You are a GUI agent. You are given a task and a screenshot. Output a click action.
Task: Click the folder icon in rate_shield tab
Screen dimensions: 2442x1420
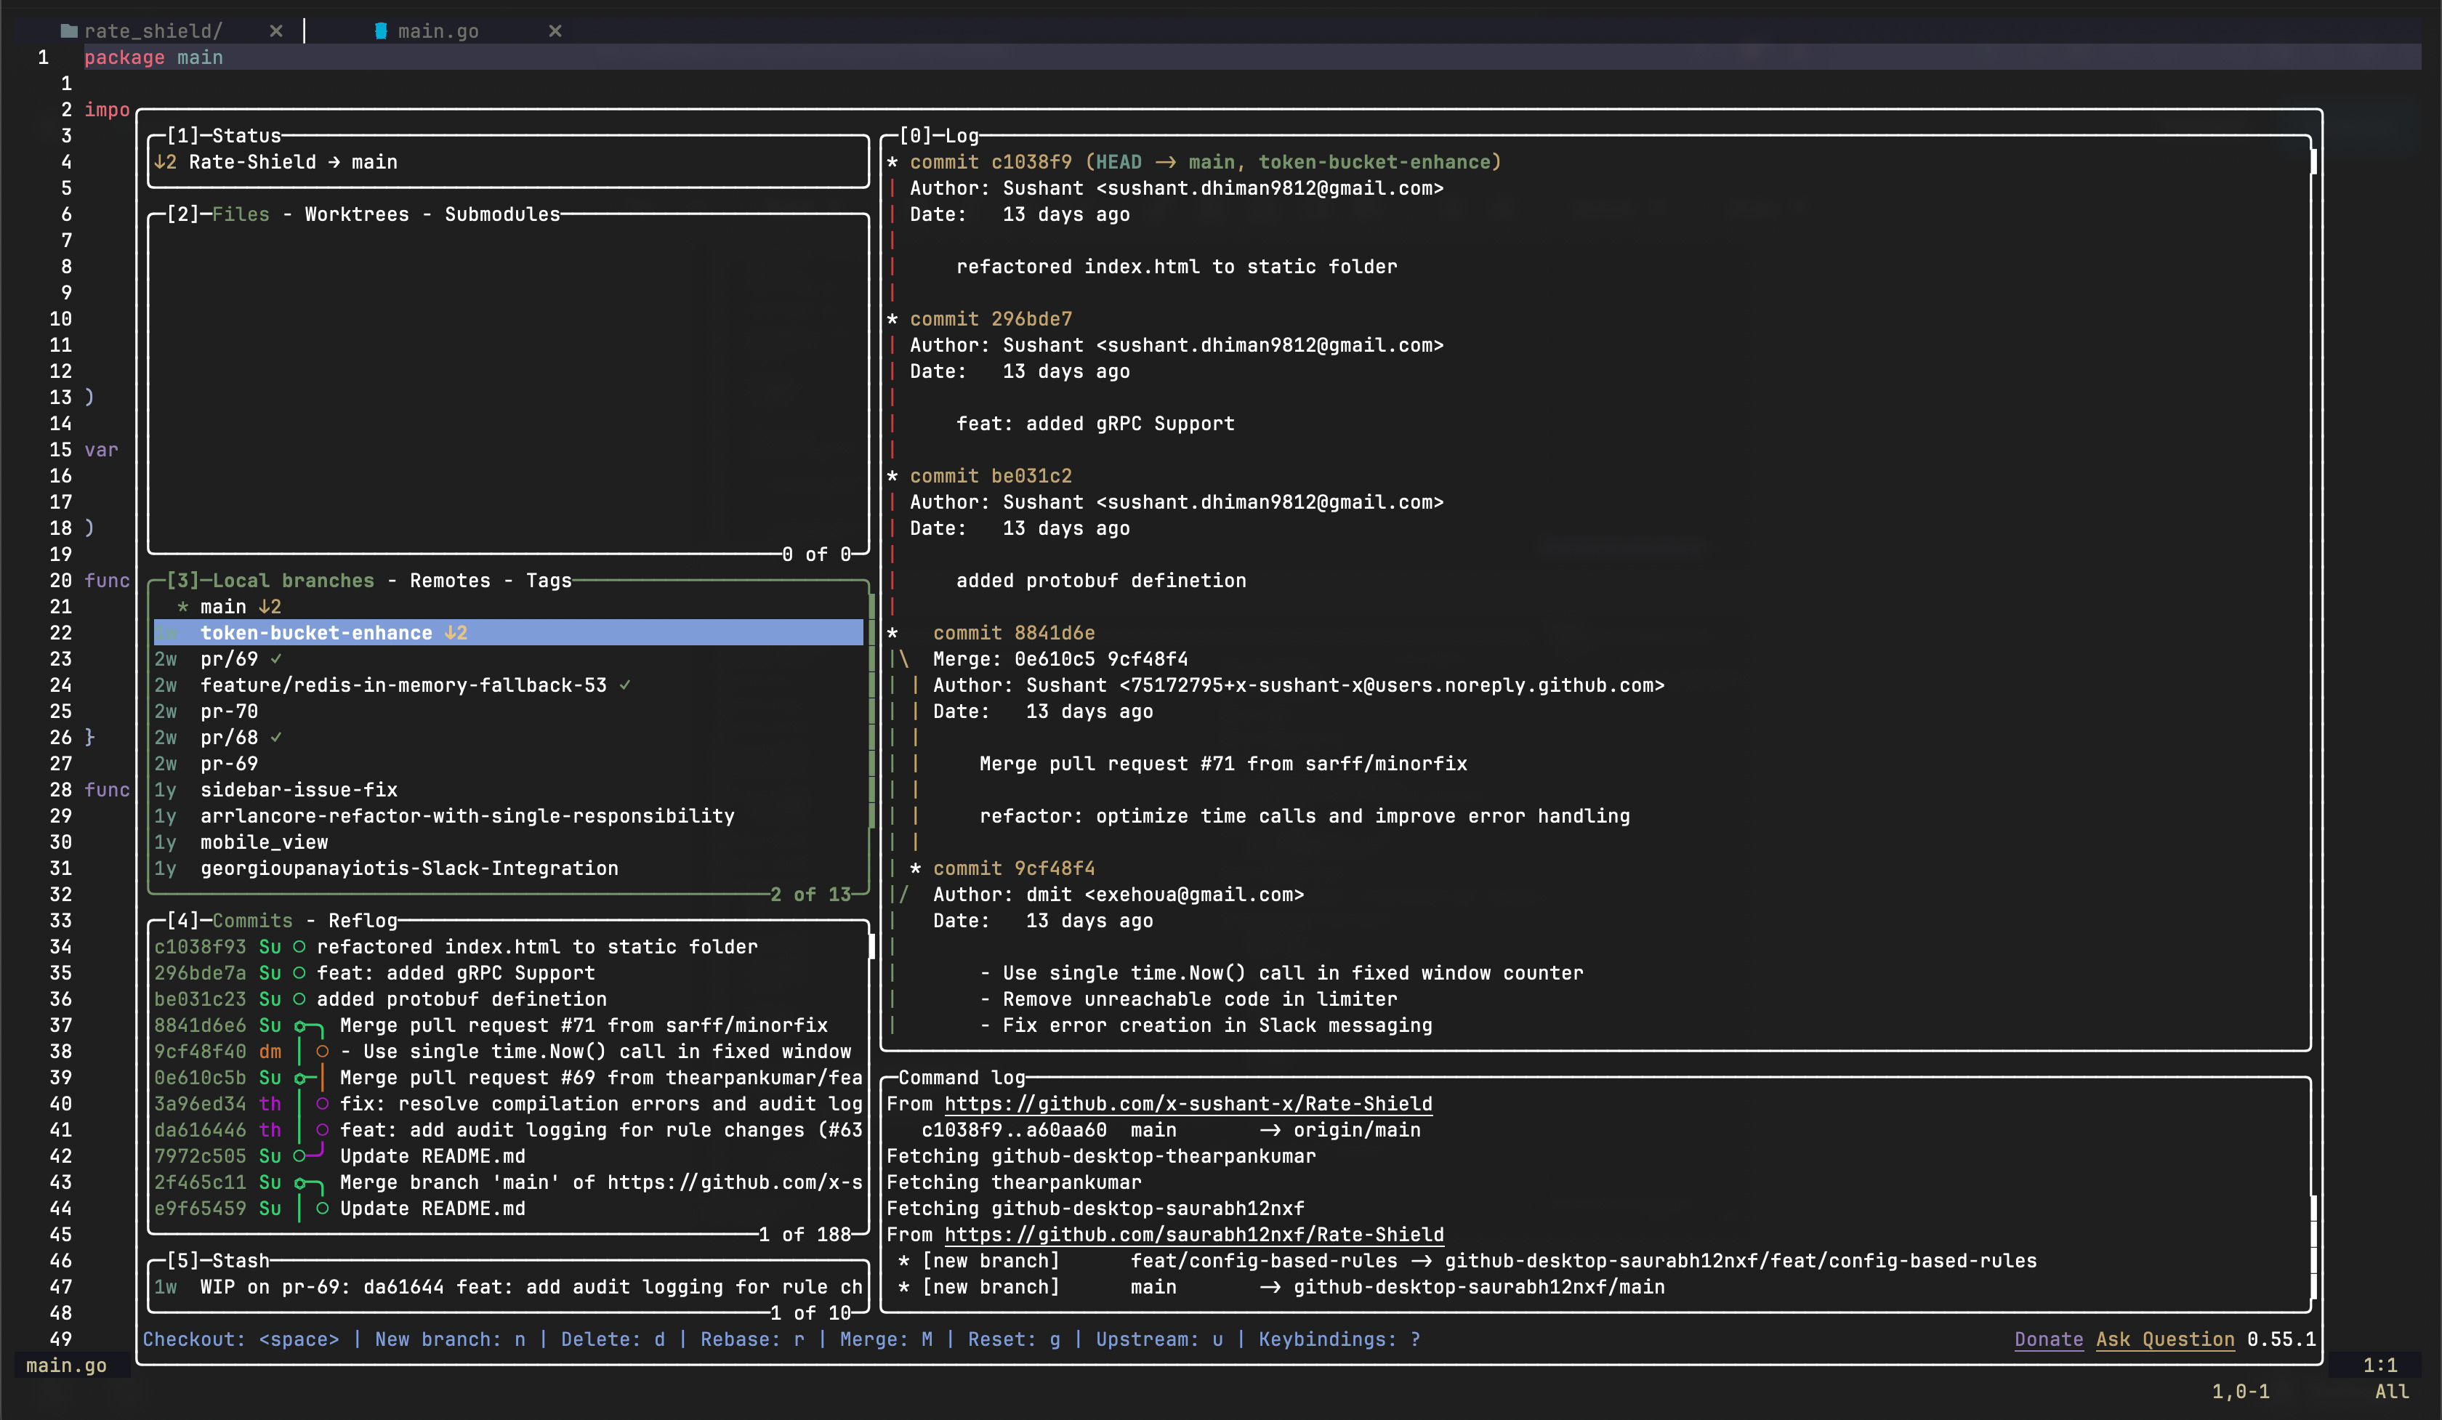coord(69,31)
